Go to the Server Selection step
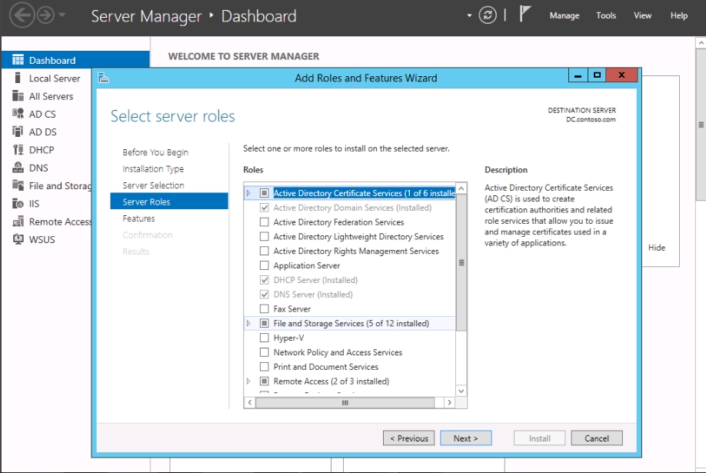Screen dimensions: 706x473 pyautogui.click(x=153, y=185)
